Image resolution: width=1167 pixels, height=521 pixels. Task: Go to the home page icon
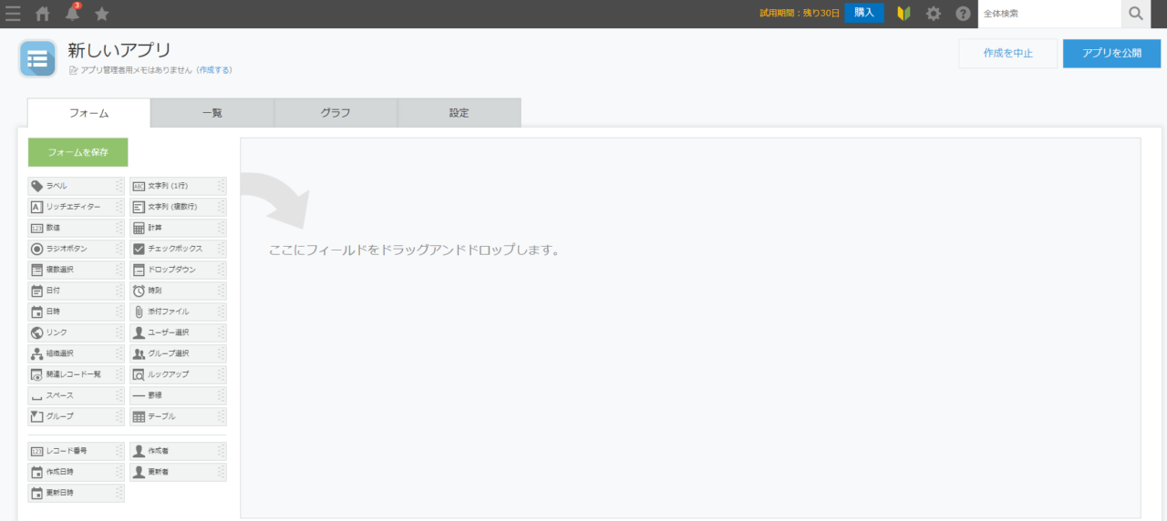point(43,14)
